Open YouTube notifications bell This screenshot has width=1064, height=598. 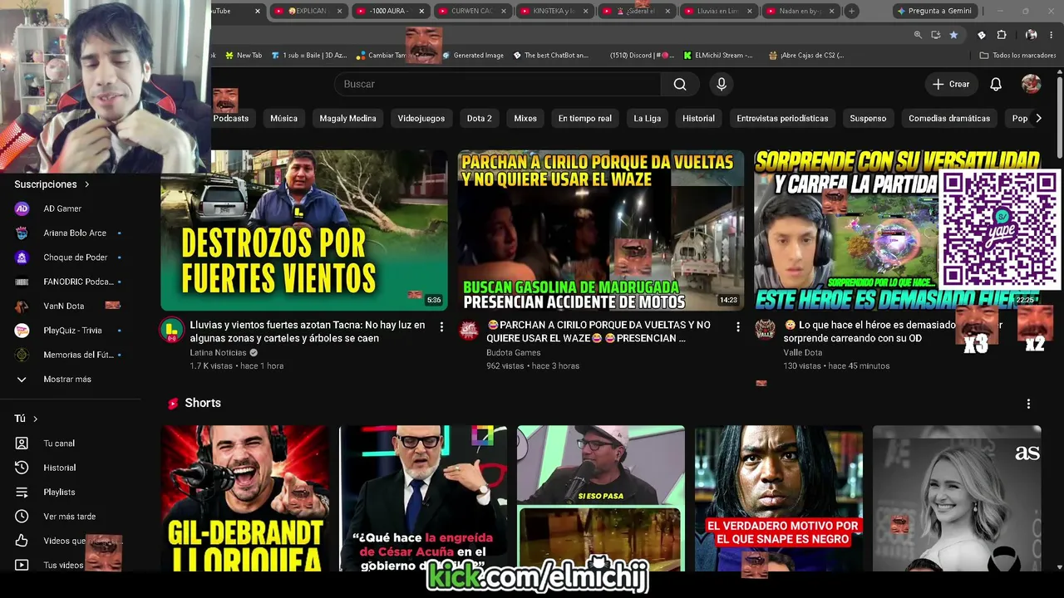pyautogui.click(x=996, y=84)
